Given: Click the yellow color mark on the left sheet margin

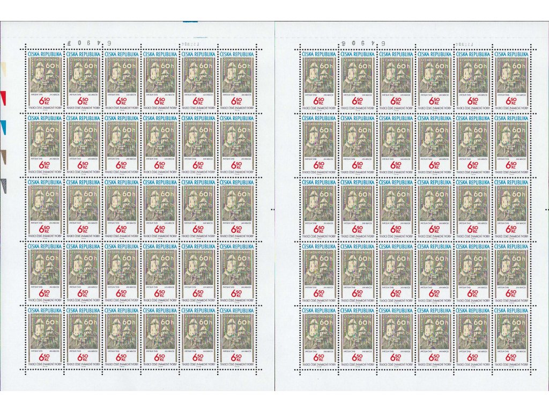Looking at the screenshot, I should 4,69.
